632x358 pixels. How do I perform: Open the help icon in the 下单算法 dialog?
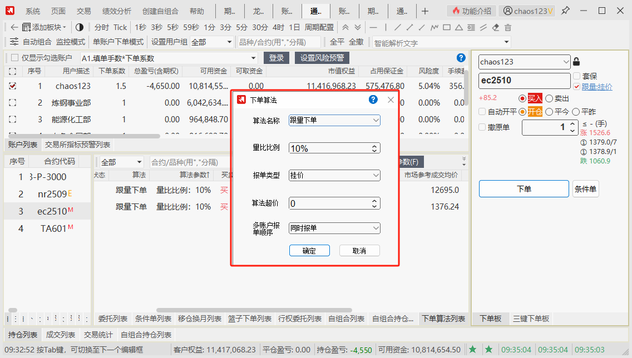coord(373,100)
